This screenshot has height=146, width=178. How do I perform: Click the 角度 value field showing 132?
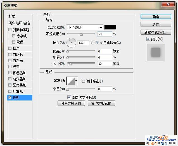click(83, 43)
